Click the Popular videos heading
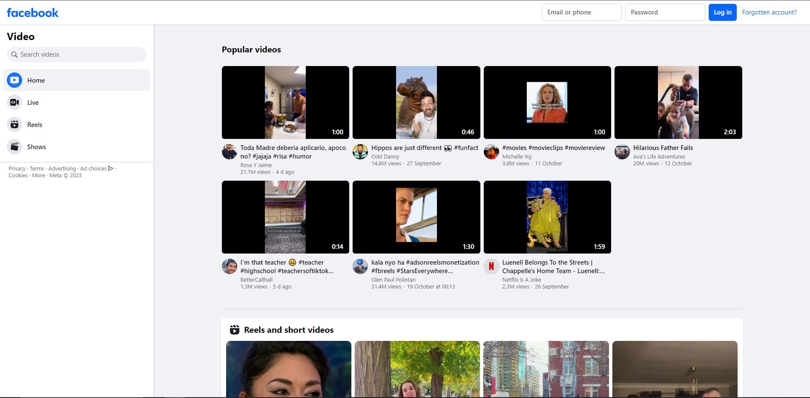Screen dimensions: 810x398 251,49
